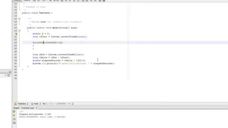
Task: Re-run the program from the Output panel
Action: (x=14, y=111)
